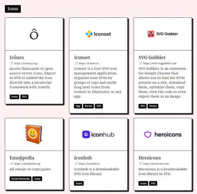Click the SVG tag on the Heroicons card

coord(153,183)
